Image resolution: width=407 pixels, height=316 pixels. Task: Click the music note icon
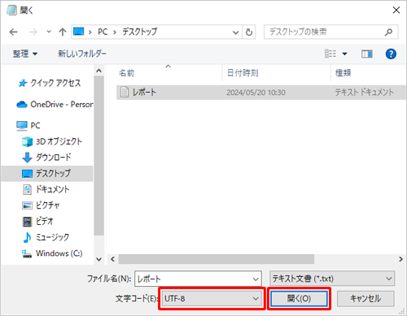[27, 237]
